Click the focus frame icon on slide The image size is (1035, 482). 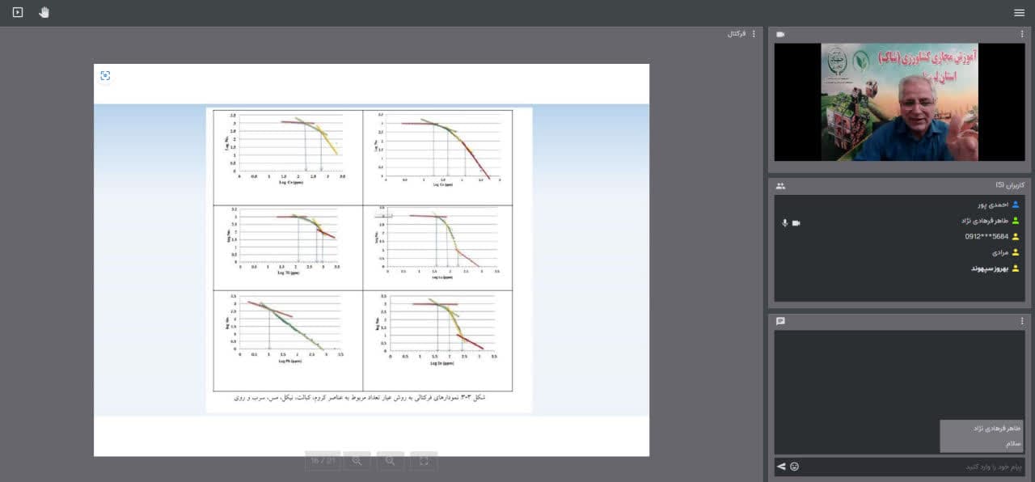(105, 76)
